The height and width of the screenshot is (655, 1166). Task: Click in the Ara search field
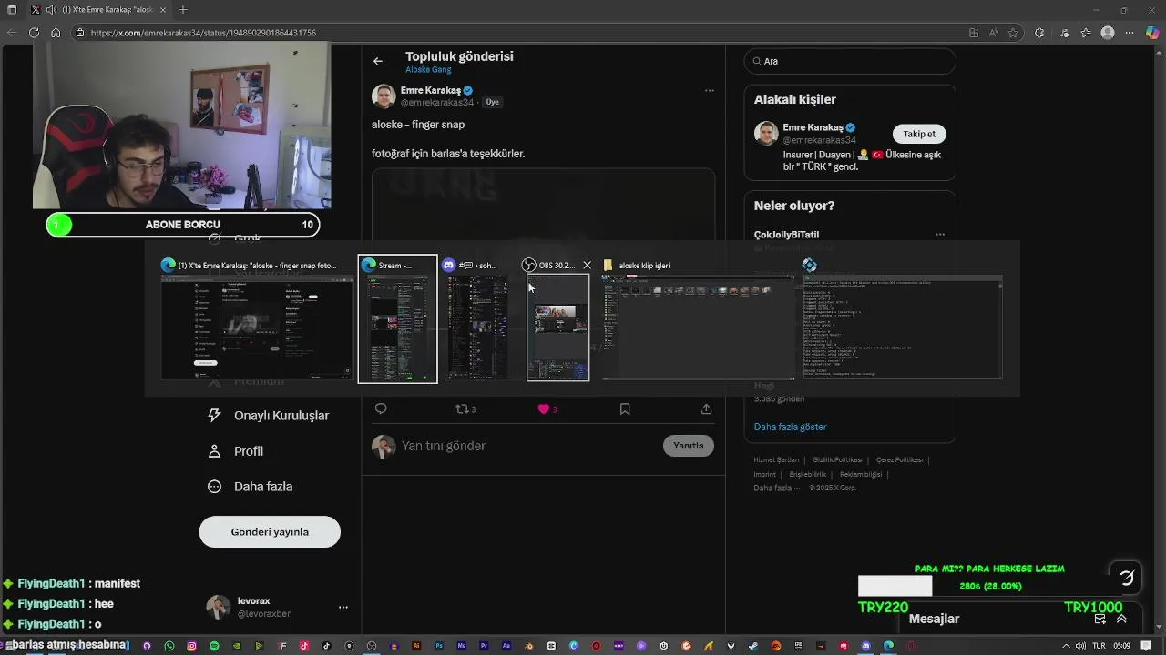[850, 61]
